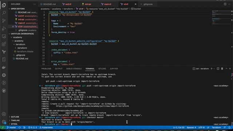This screenshot has height=131, width=233.
Task: Open the Jupyter panel tab
Action: 114,69
